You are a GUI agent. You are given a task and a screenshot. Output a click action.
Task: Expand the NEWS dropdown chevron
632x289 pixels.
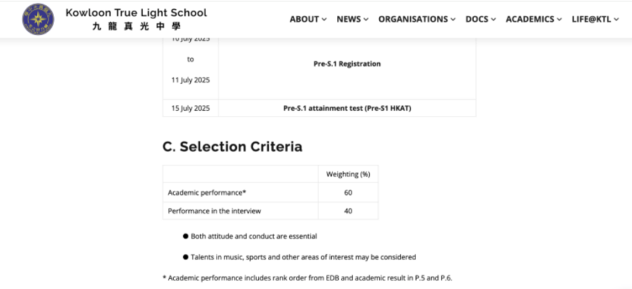point(365,20)
